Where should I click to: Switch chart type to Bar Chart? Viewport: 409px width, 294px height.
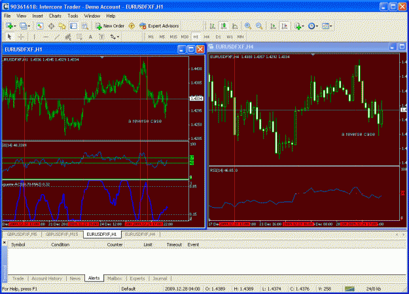click(212, 26)
